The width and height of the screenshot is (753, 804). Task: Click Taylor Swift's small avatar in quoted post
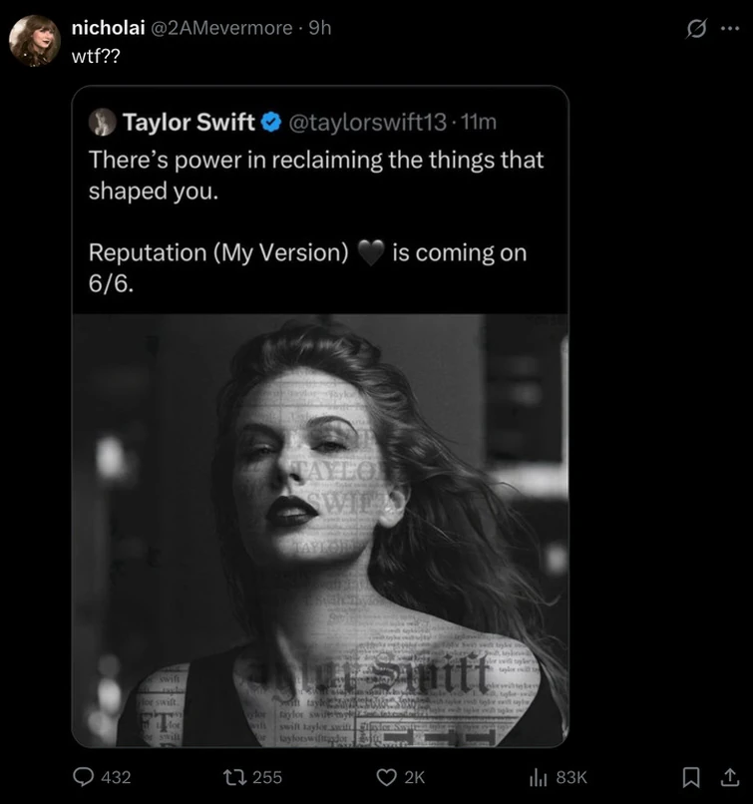click(102, 122)
